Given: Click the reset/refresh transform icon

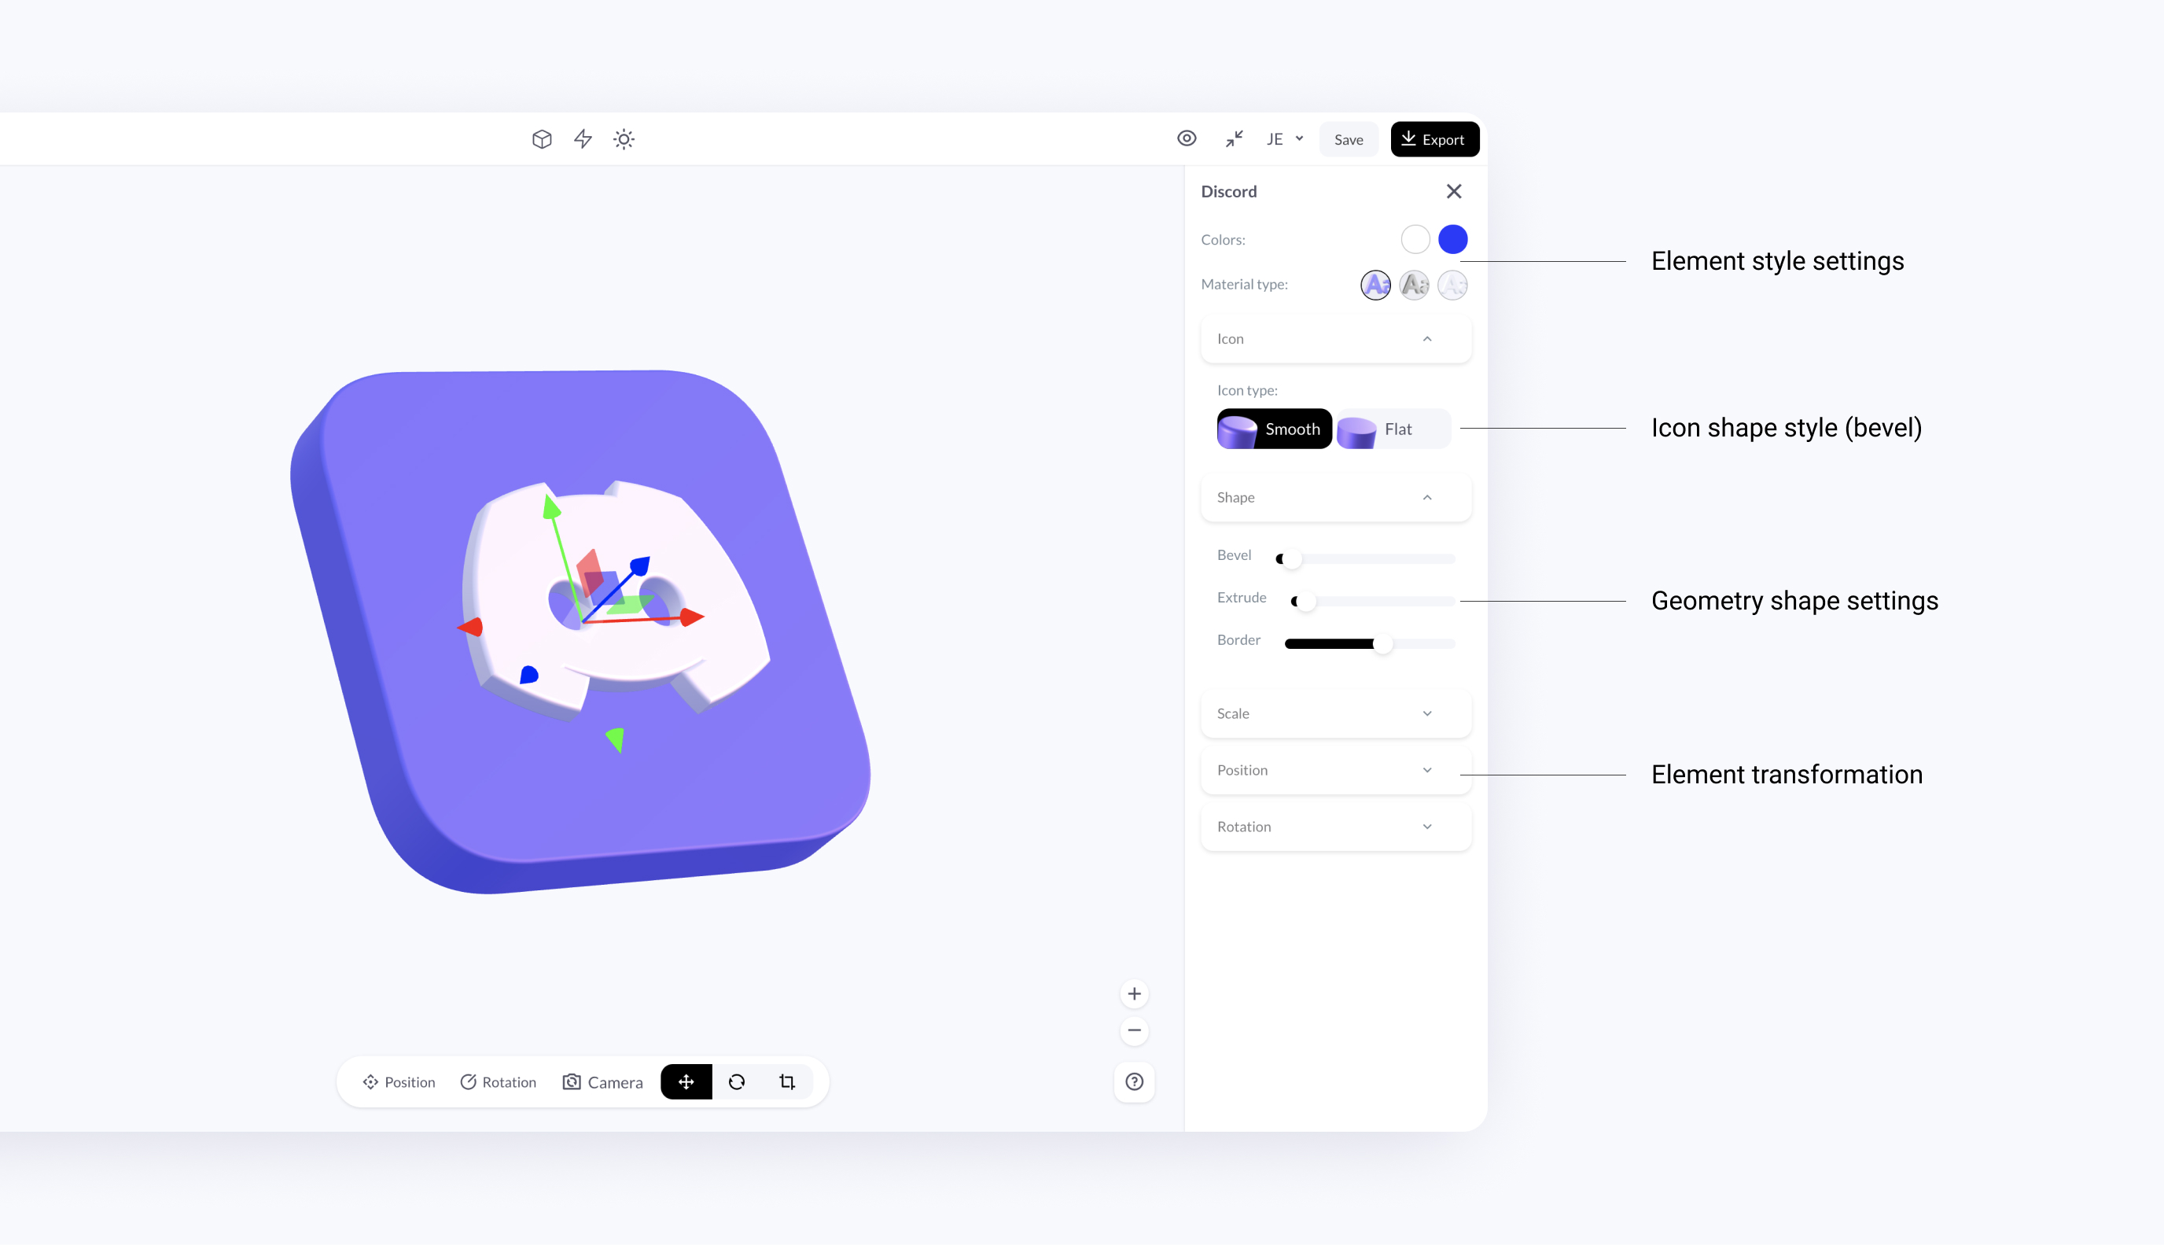Looking at the screenshot, I should click(x=737, y=1081).
